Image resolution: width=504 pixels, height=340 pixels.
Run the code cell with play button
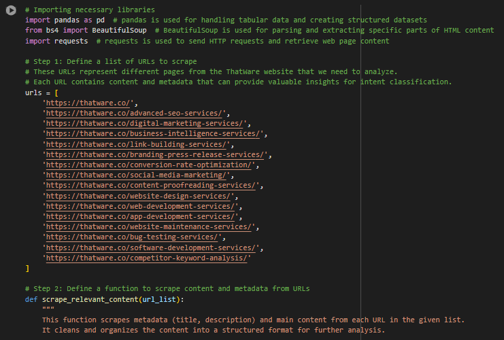coord(11,10)
